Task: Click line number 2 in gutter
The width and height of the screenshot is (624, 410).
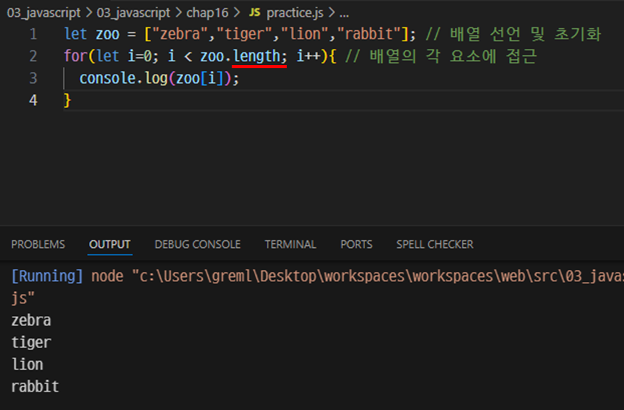Action: tap(33, 56)
